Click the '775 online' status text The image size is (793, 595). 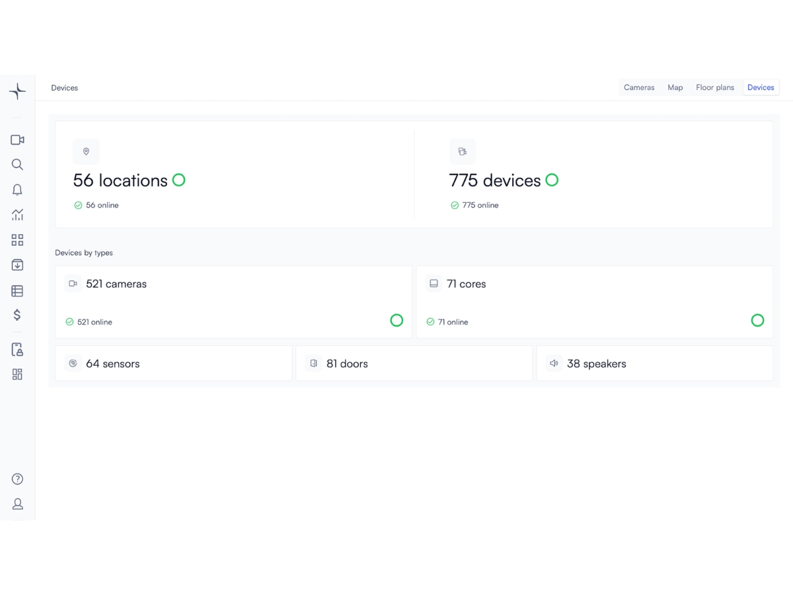(480, 206)
